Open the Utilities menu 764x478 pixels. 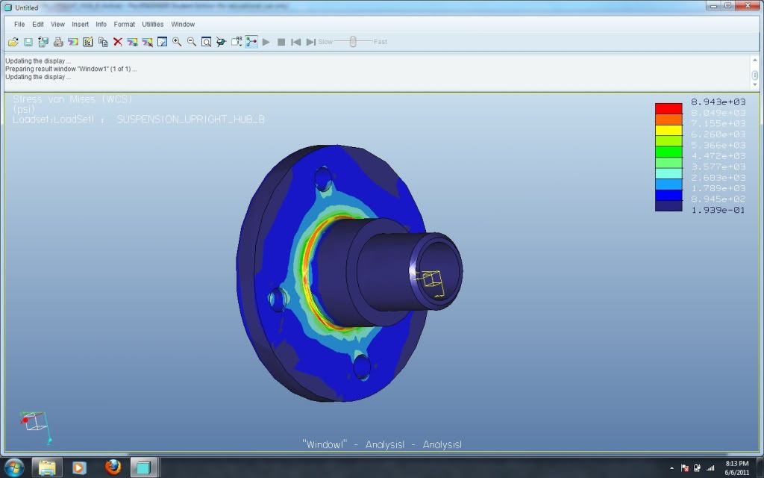pos(152,24)
